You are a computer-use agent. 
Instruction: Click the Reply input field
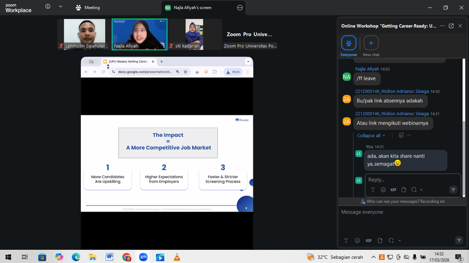pyautogui.click(x=410, y=180)
